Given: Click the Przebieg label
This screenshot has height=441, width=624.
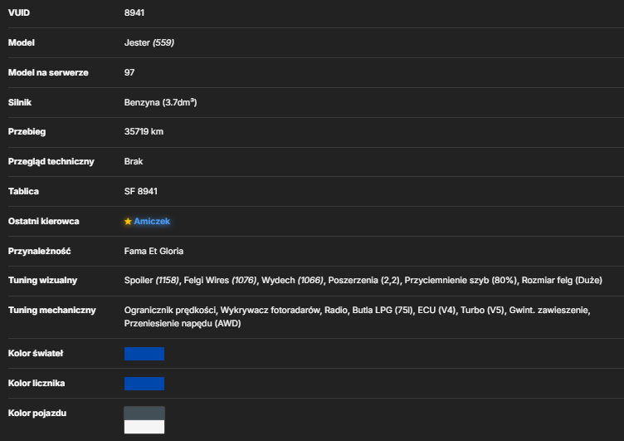Looking at the screenshot, I should [27, 131].
